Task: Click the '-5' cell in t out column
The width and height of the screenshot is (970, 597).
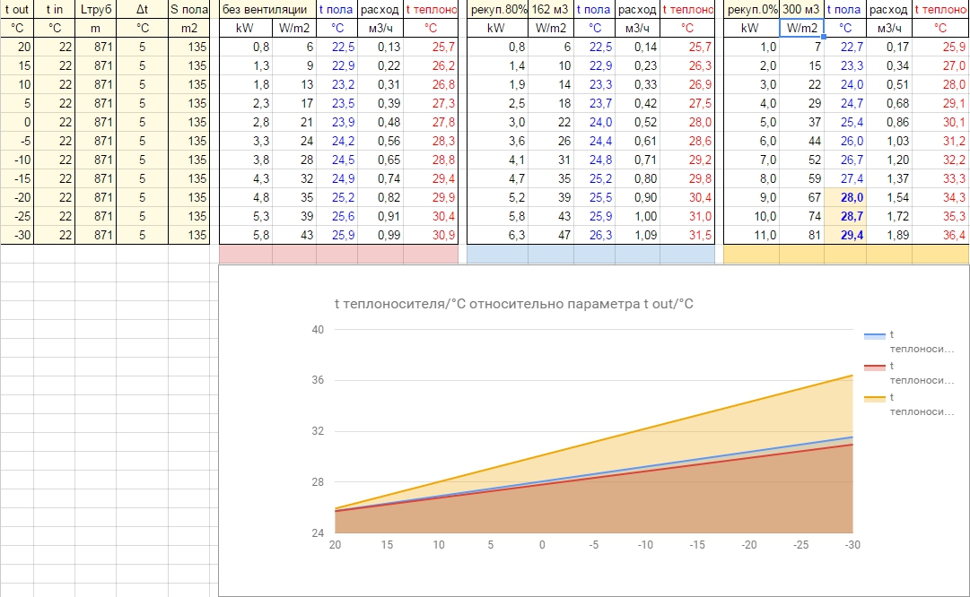Action: 17,141
